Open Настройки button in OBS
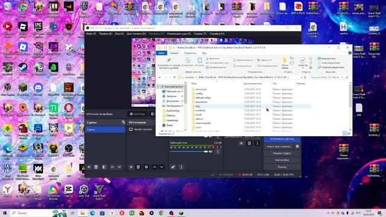Screen dimensions: 386x217 (282, 160)
